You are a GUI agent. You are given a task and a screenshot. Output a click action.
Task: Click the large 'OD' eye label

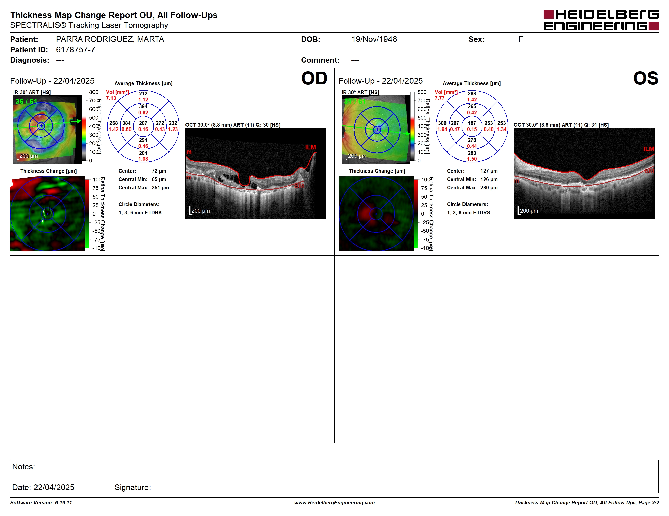pyautogui.click(x=314, y=78)
